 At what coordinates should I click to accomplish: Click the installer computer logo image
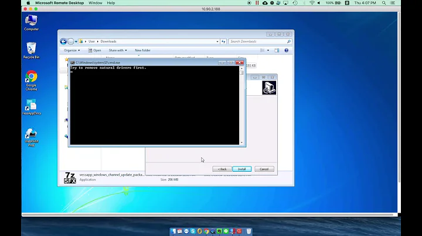[269, 88]
